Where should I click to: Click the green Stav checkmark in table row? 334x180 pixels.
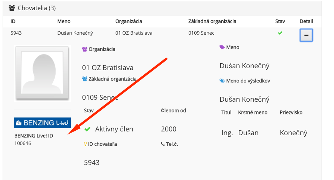tap(280, 33)
